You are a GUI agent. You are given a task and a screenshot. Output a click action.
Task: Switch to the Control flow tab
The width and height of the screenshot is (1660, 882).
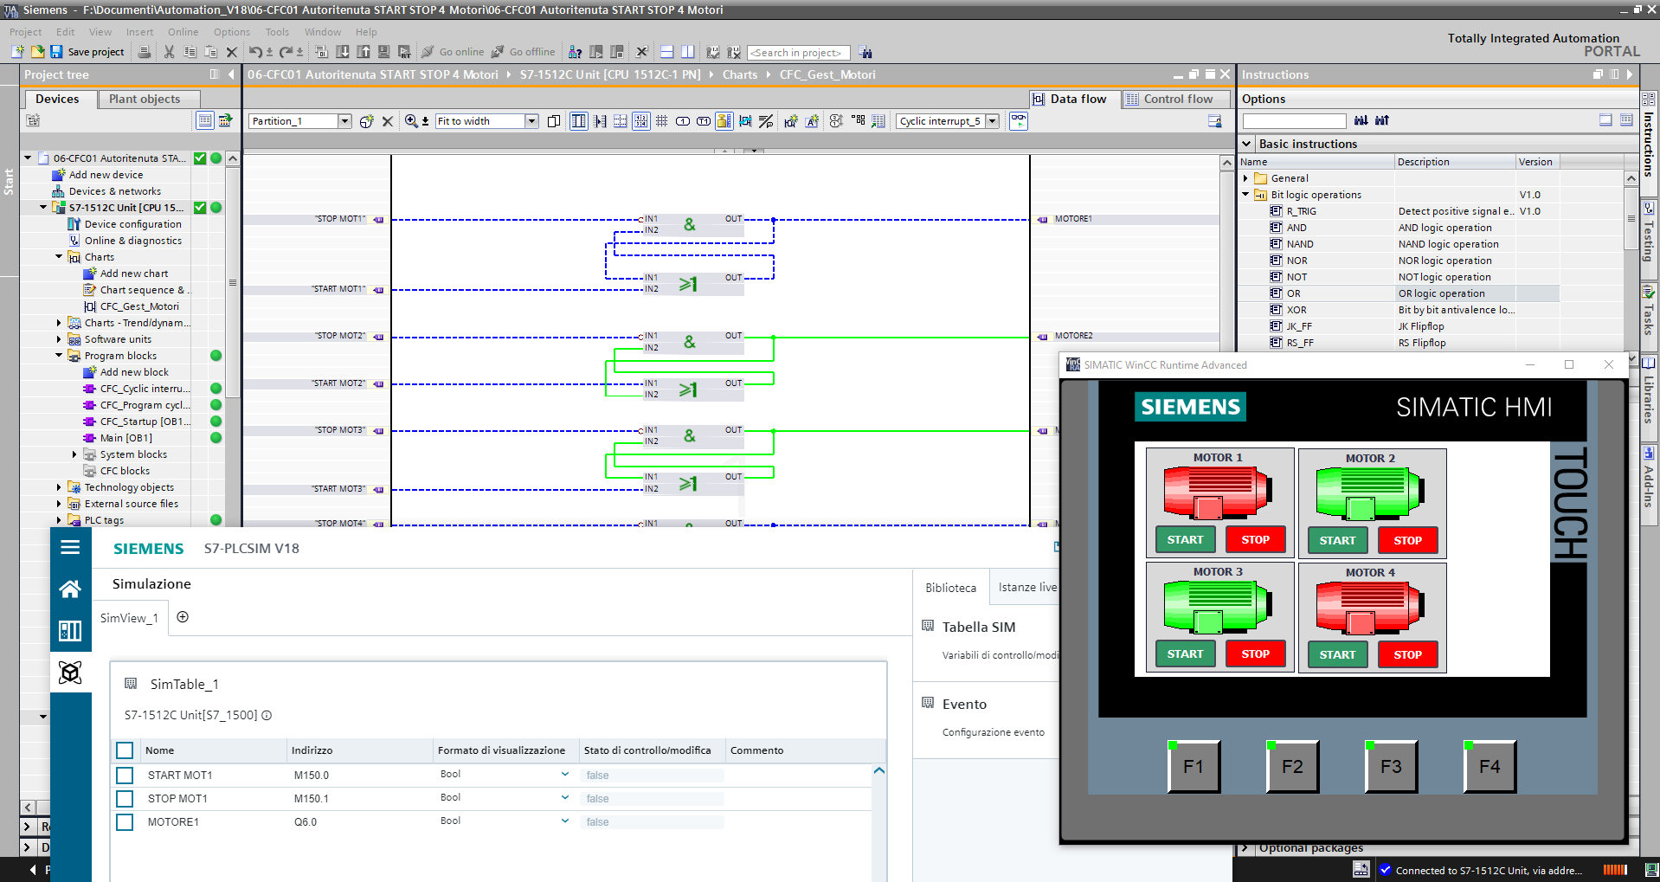[1175, 99]
